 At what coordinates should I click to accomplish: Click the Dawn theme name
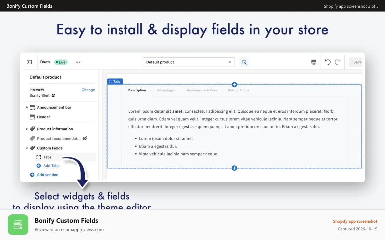point(45,62)
